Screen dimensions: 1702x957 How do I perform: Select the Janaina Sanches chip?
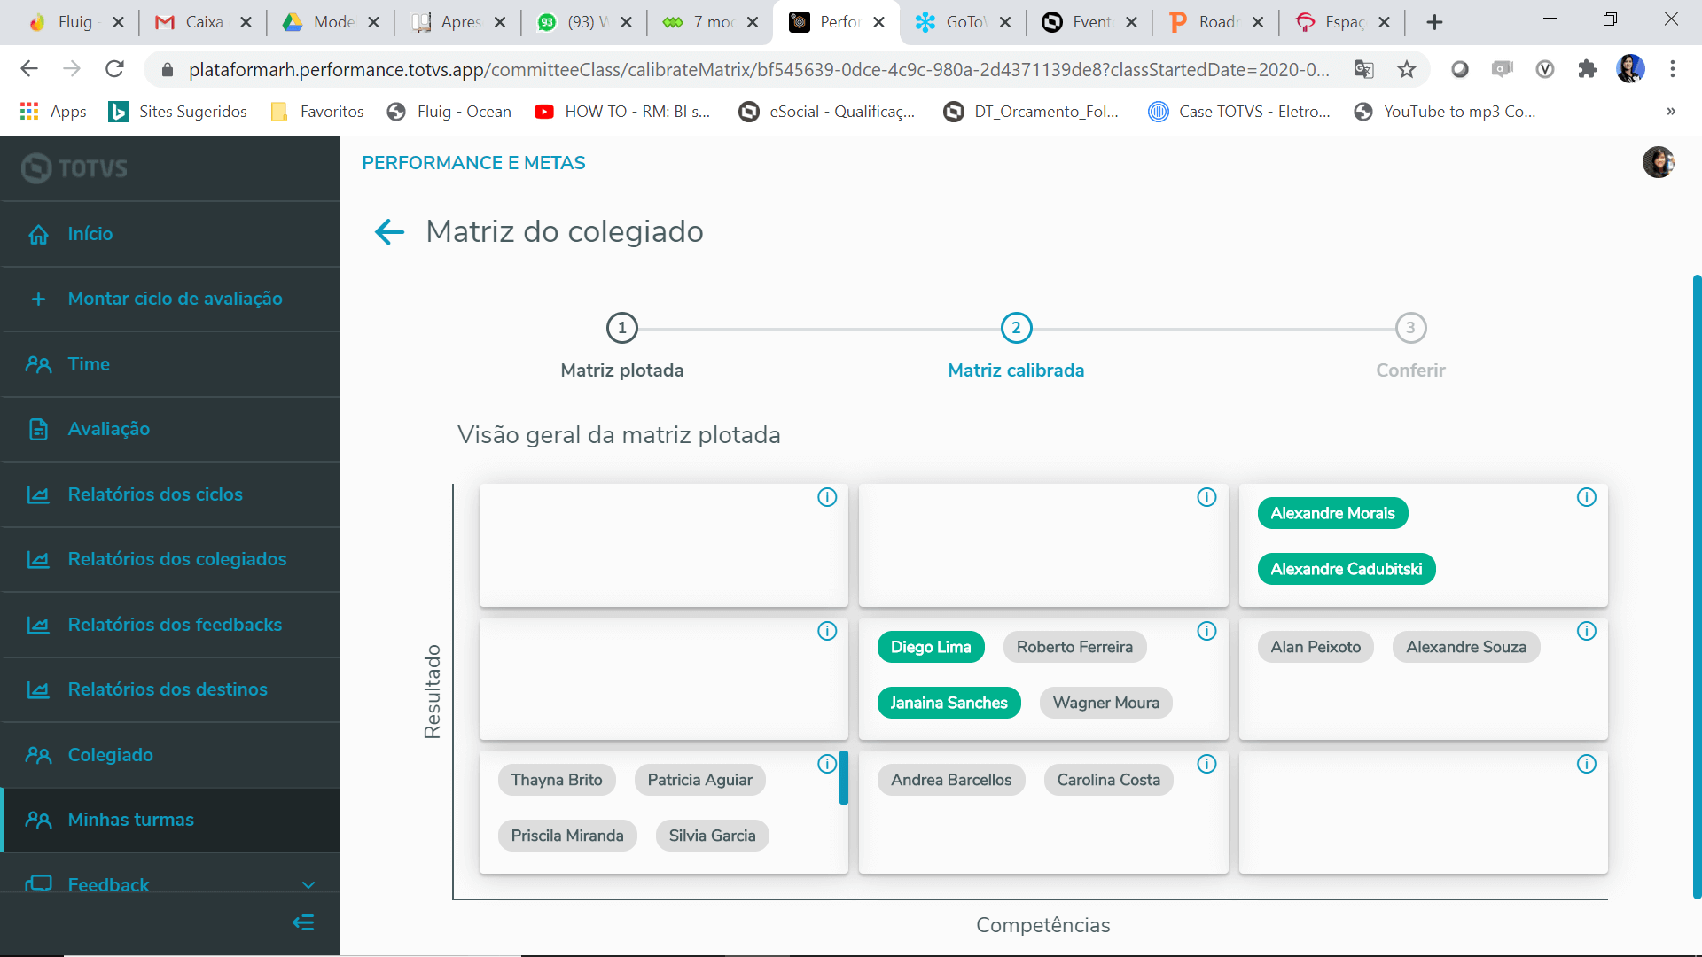click(949, 703)
